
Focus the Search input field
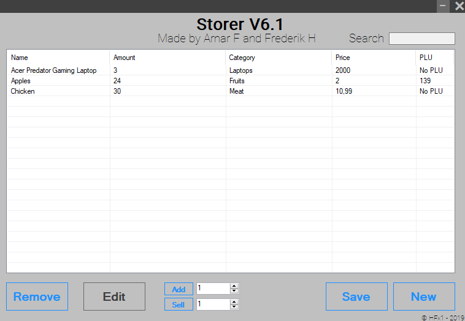pyautogui.click(x=421, y=39)
